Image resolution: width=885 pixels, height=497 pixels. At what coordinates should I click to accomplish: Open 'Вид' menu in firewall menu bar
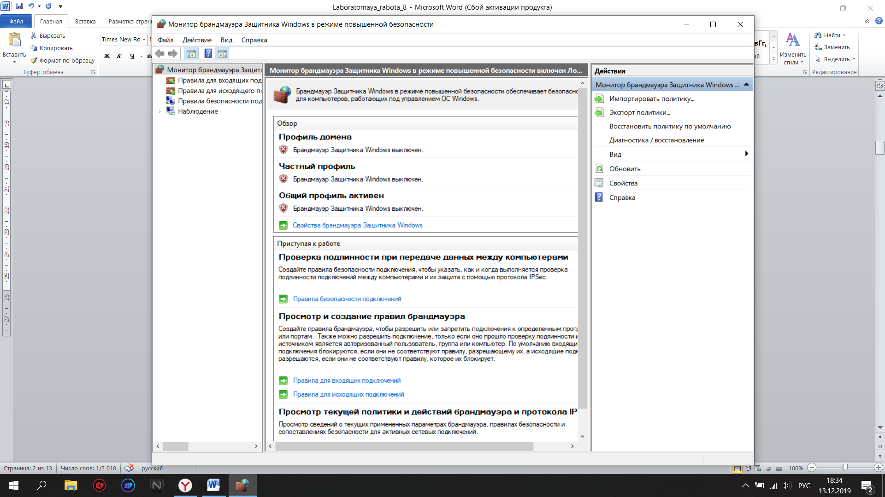click(x=226, y=40)
